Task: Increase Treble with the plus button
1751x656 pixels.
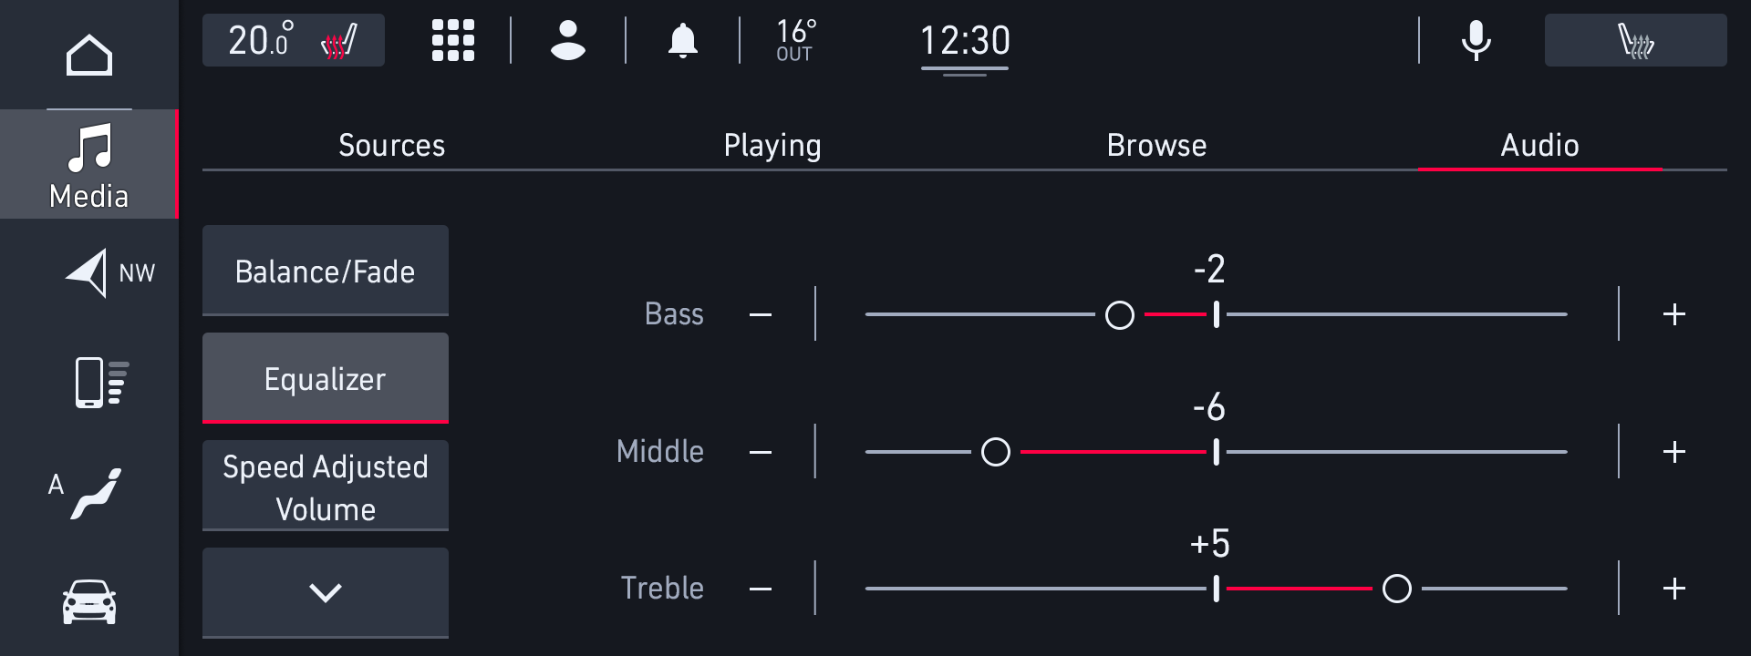Action: [1674, 589]
